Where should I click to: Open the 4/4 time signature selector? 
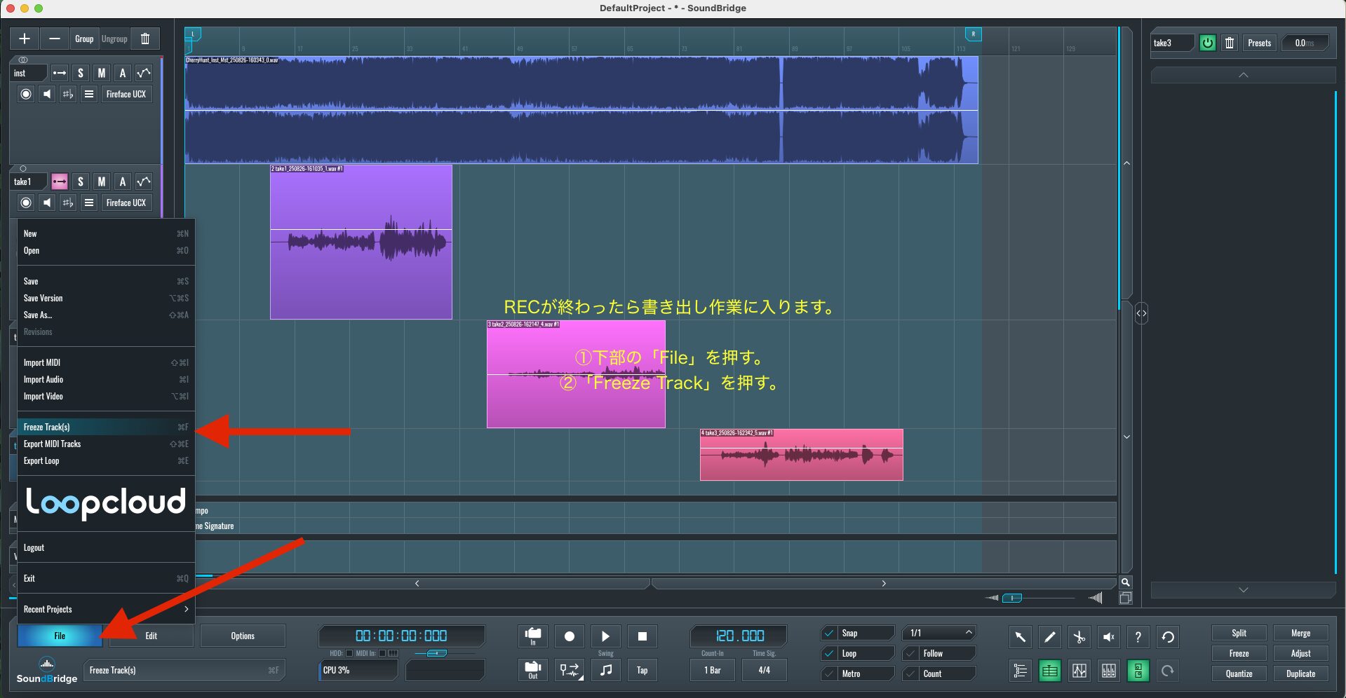point(764,670)
